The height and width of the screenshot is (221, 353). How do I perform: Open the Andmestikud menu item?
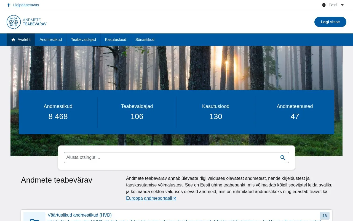pyautogui.click(x=50, y=40)
